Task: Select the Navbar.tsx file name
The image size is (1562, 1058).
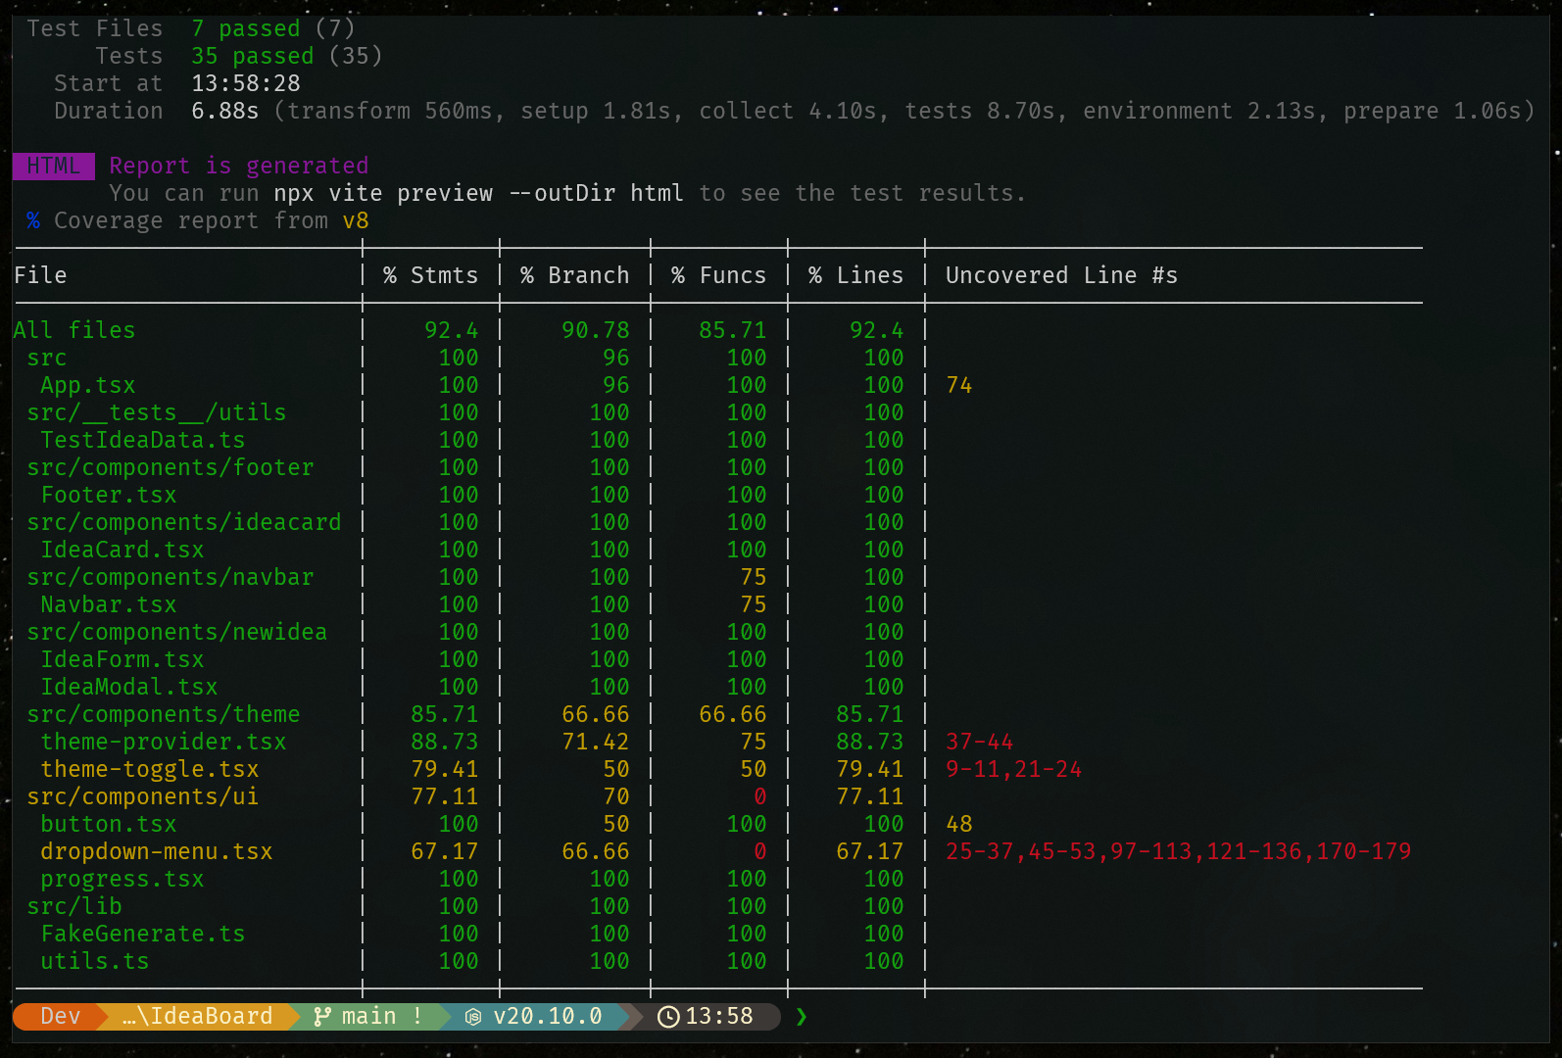Action: coord(109,605)
